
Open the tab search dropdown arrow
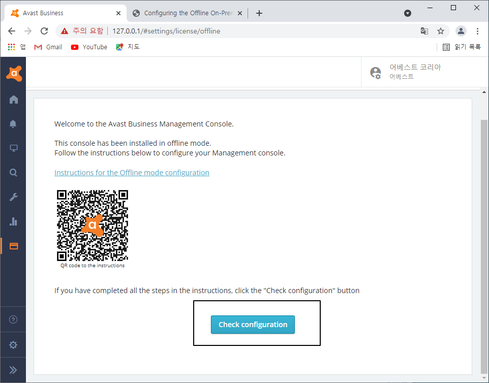pos(407,13)
